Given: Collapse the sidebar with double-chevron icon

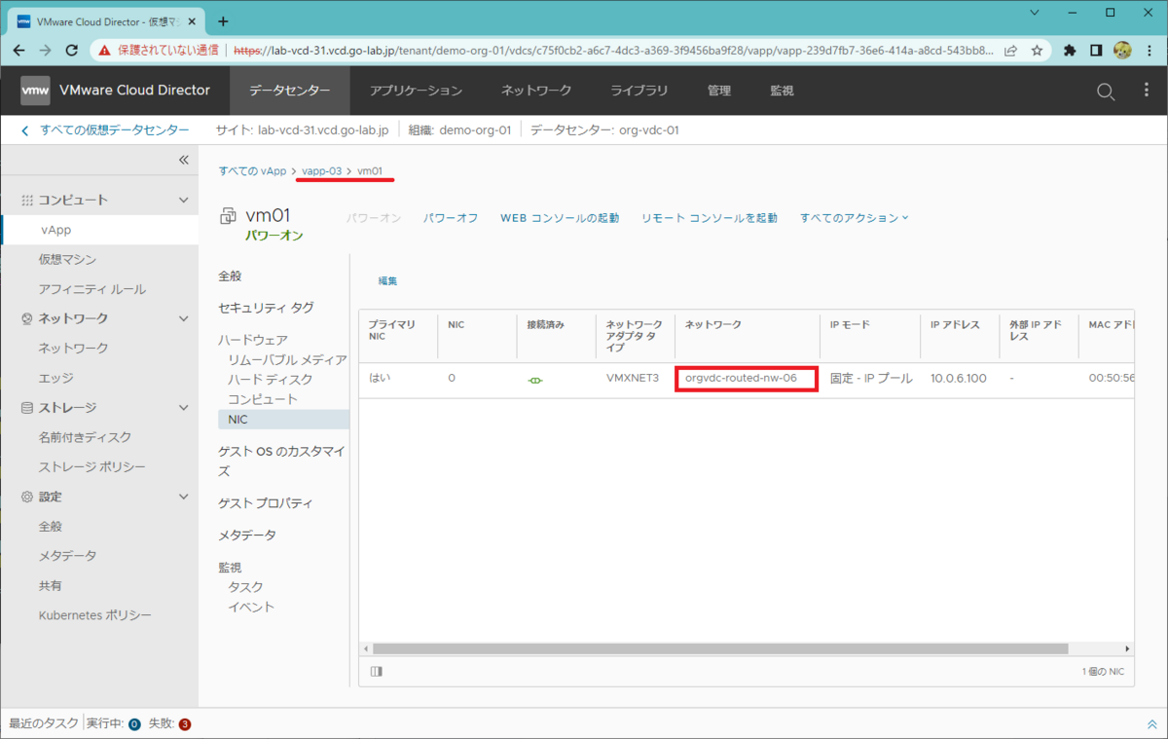Looking at the screenshot, I should click(x=183, y=161).
